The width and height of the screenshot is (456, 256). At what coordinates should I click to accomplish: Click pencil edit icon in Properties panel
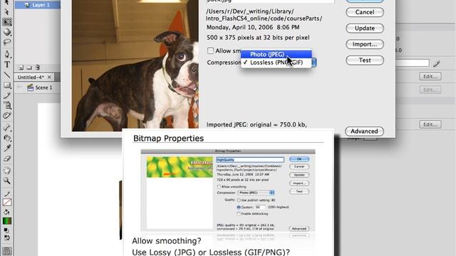(x=436, y=63)
